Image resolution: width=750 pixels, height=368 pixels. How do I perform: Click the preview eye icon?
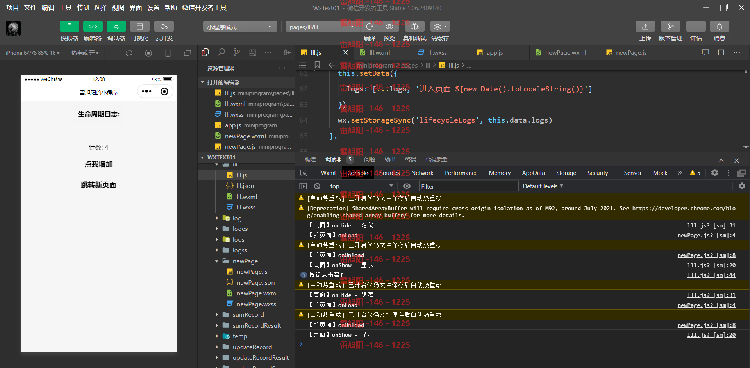click(389, 27)
